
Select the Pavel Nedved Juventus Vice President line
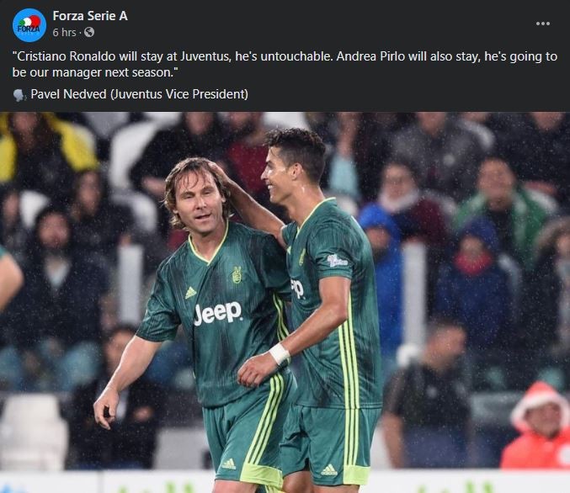139,94
